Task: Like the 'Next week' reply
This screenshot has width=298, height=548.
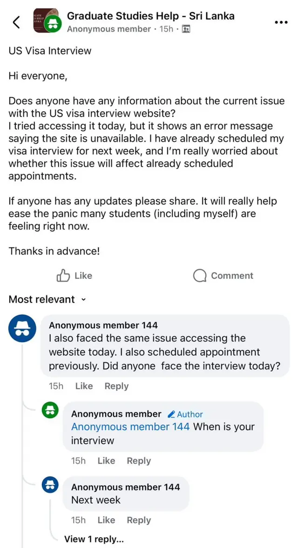Action: (106, 520)
